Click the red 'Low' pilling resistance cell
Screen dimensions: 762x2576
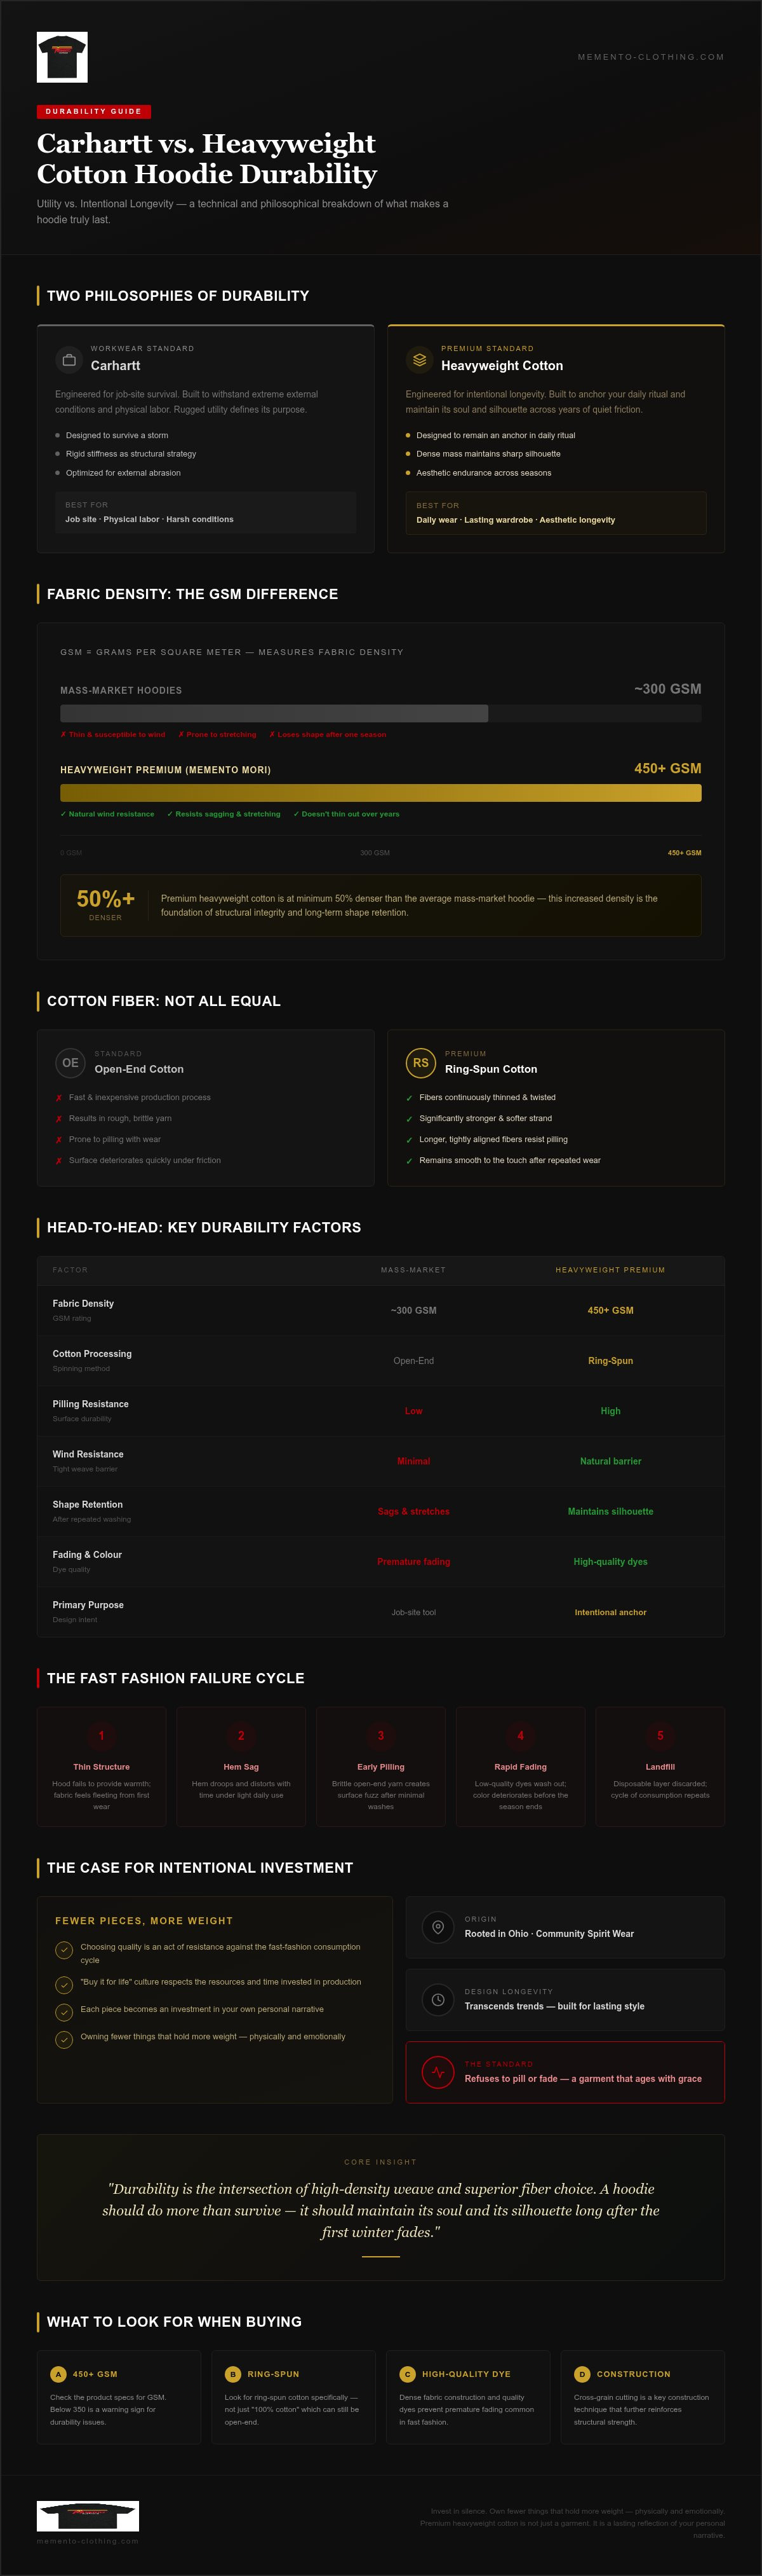coord(413,1411)
